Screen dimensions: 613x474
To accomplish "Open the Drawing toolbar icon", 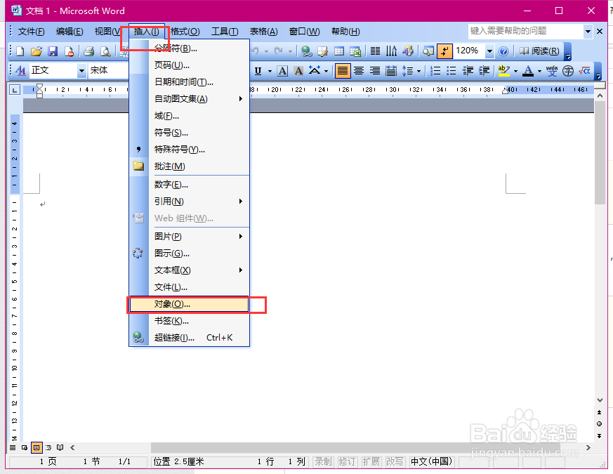I will (408, 51).
